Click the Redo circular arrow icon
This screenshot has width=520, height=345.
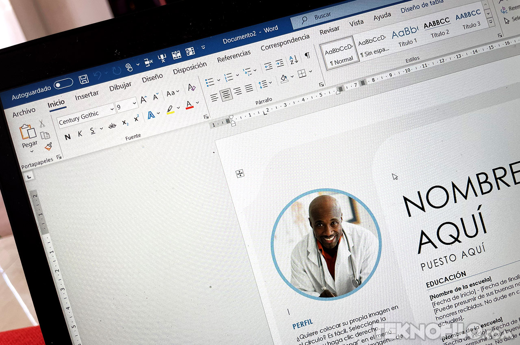[x=117, y=70]
